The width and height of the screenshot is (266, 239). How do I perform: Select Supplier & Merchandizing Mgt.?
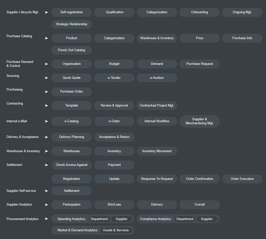click(200, 121)
